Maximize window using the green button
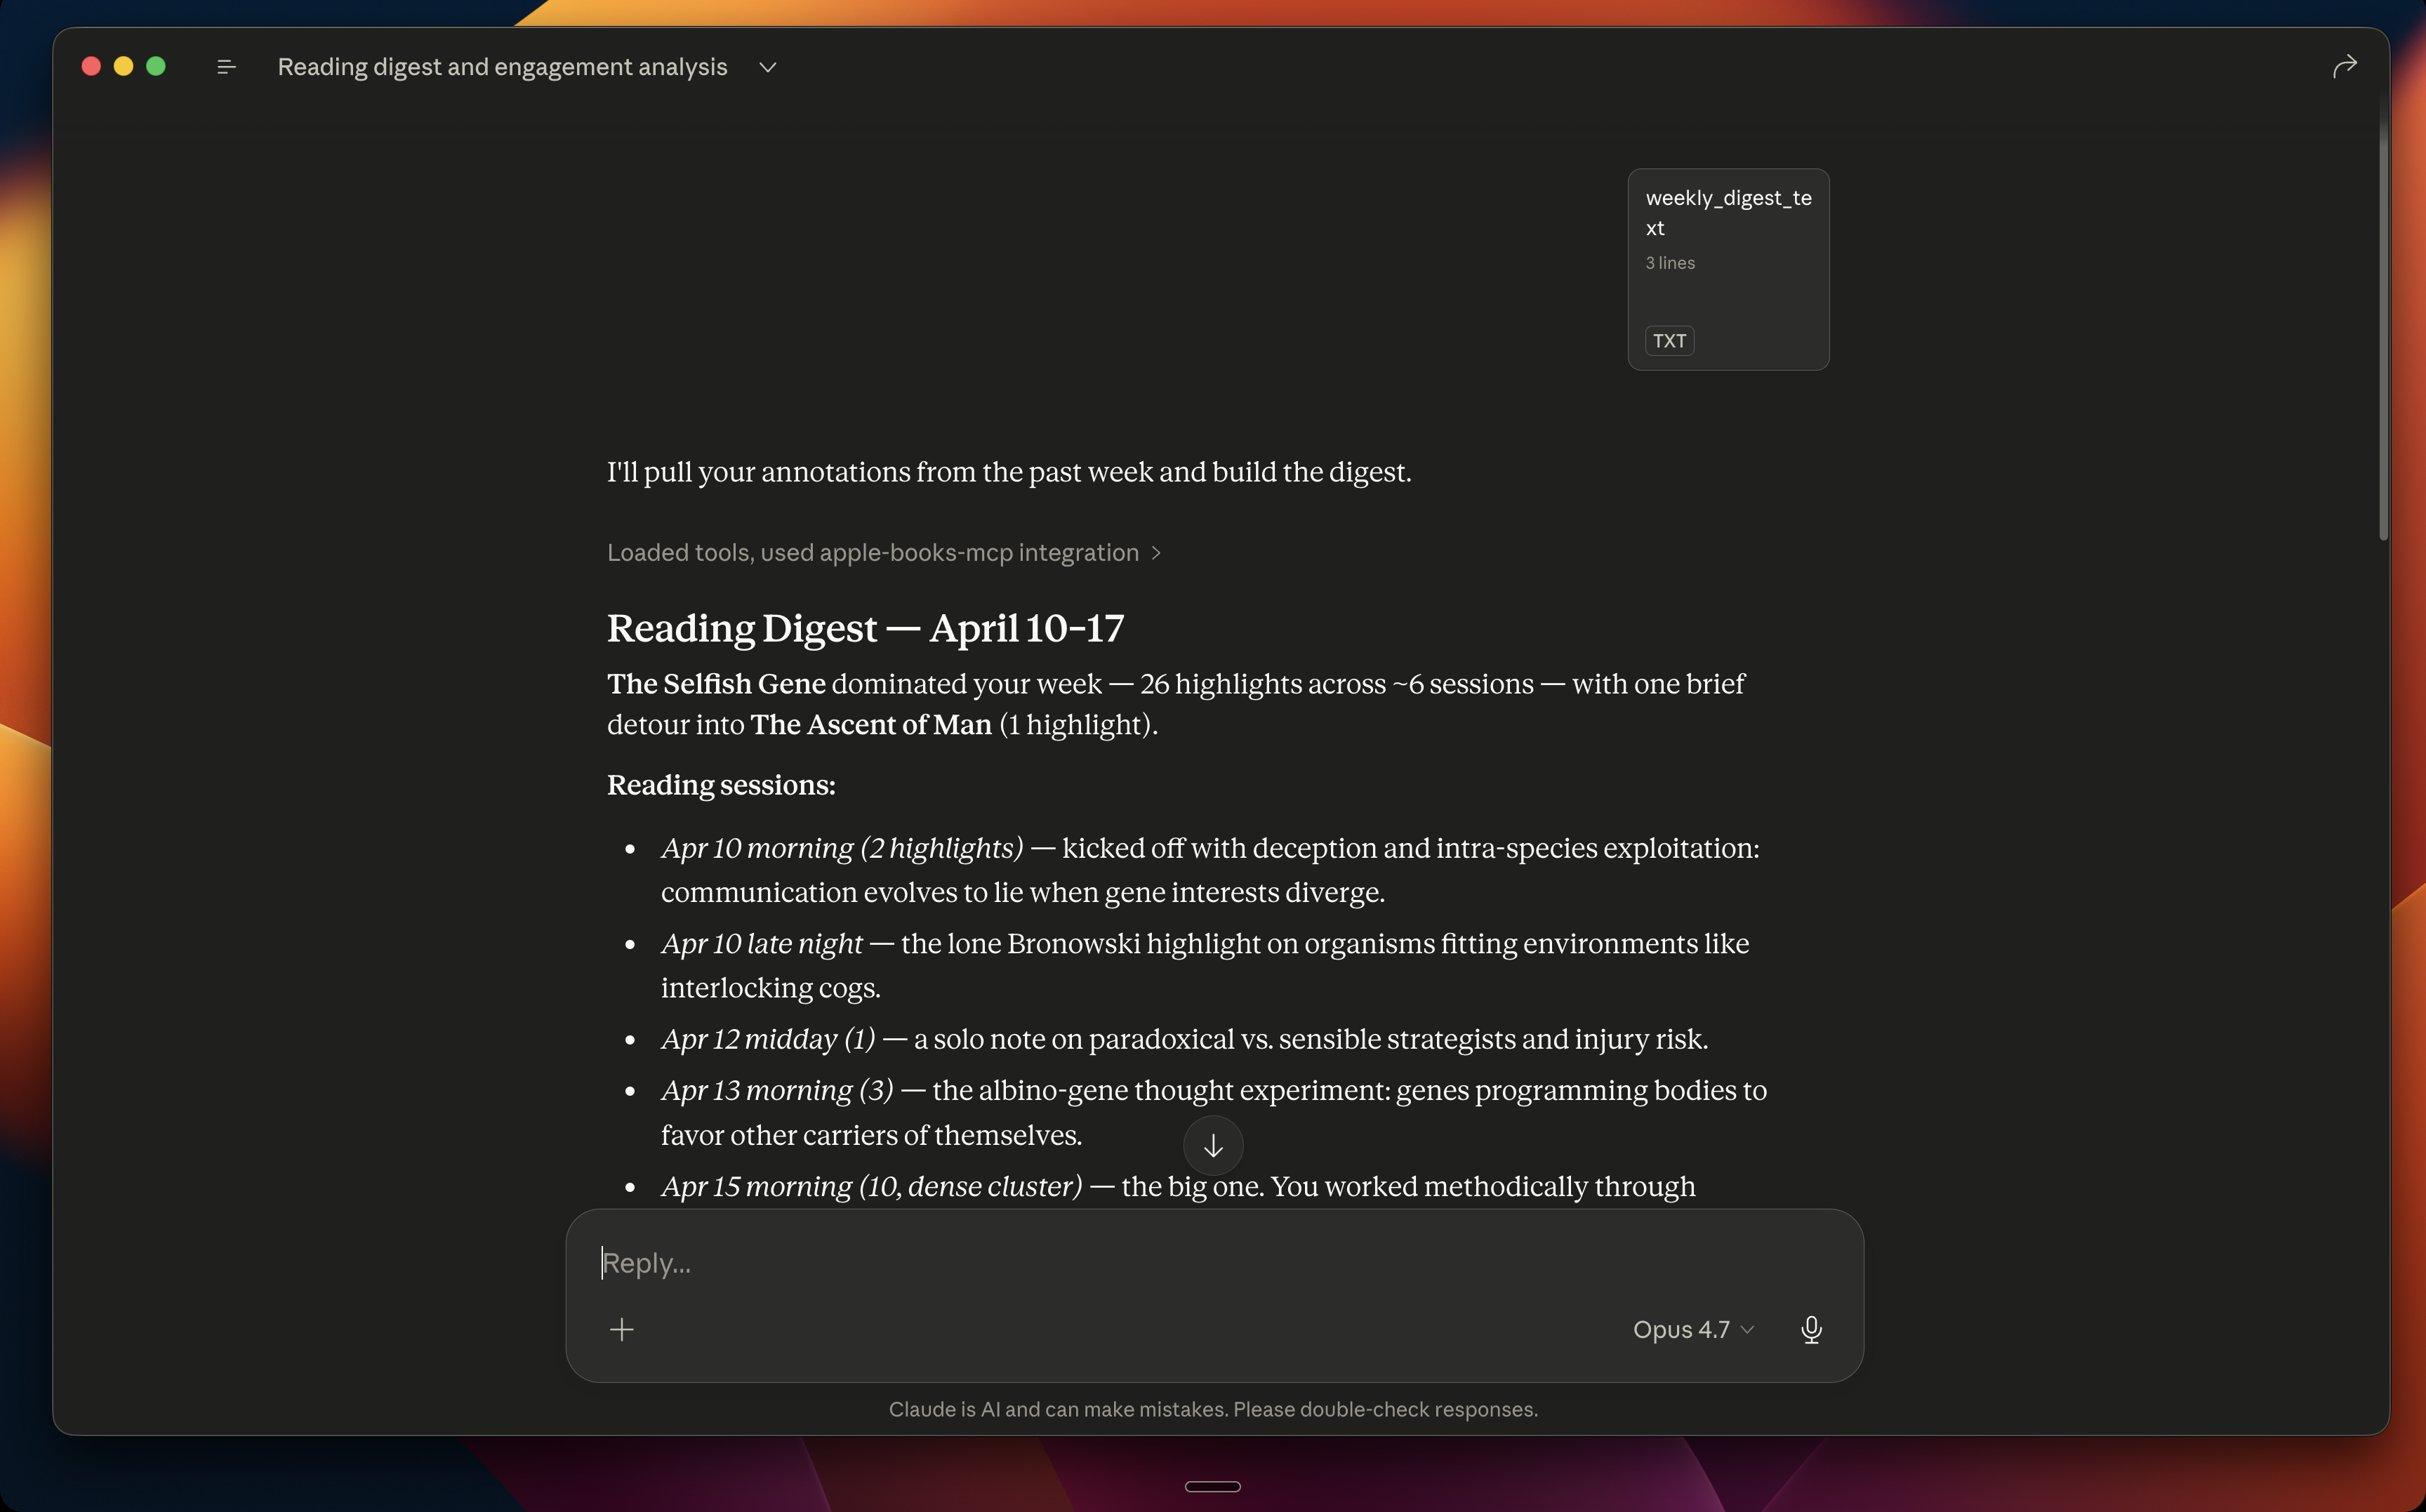This screenshot has width=2426, height=1512. coord(156,66)
